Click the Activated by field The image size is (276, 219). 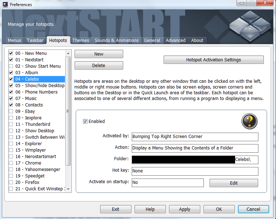(195, 137)
